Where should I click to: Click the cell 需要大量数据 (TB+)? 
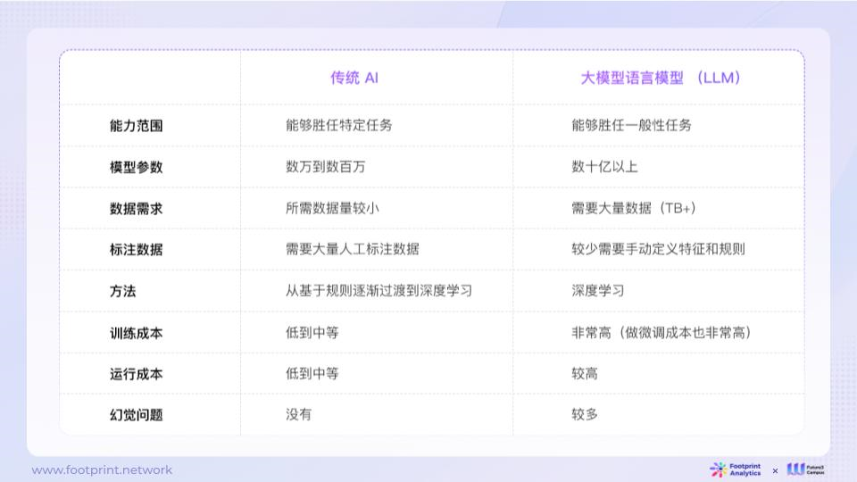pos(634,208)
